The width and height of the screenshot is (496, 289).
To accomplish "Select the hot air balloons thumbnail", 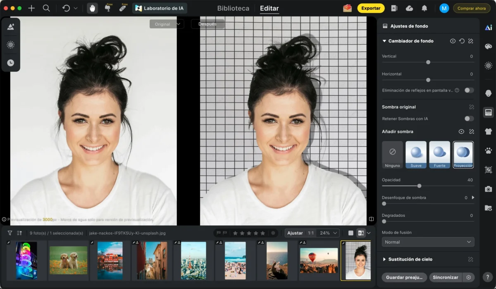I will pos(319,260).
